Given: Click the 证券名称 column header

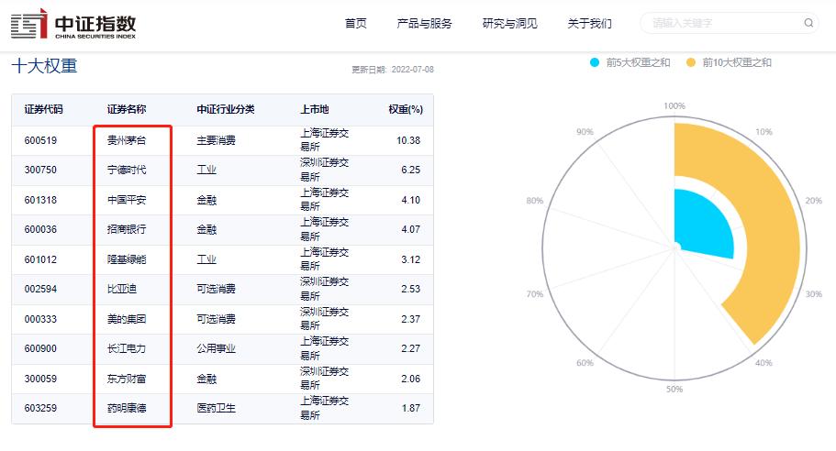Looking at the screenshot, I should 127,109.
